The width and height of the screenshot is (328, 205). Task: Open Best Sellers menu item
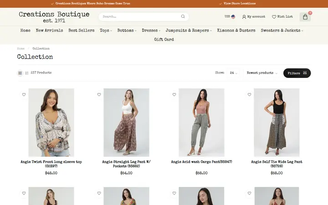pos(82,31)
